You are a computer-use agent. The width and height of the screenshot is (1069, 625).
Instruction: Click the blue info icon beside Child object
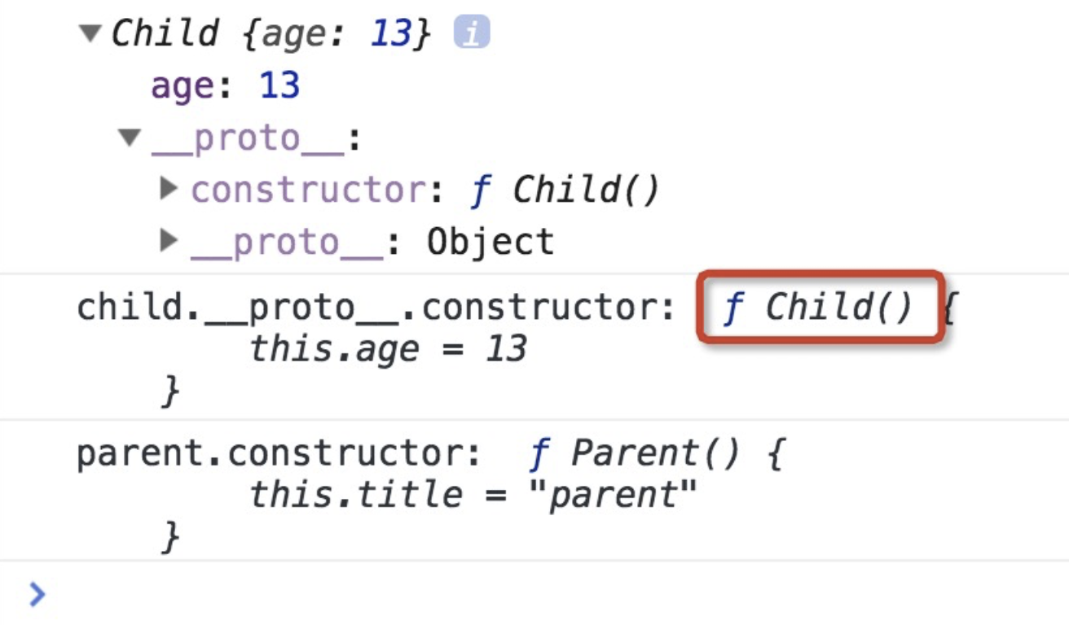click(471, 33)
